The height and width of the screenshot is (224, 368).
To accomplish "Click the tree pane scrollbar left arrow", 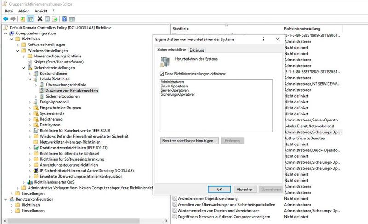I will pyautogui.click(x=5, y=221).
